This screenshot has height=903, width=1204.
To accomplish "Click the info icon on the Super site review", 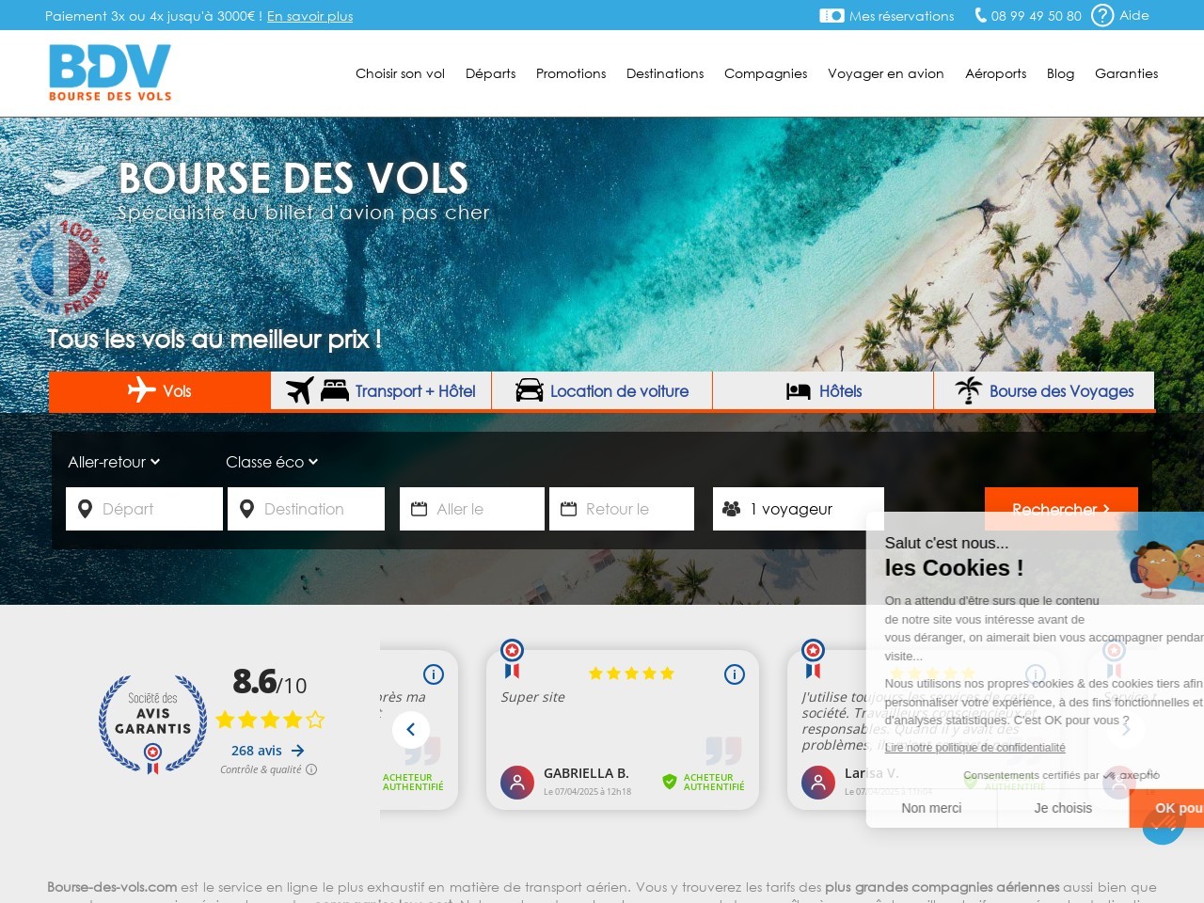I will pyautogui.click(x=735, y=674).
